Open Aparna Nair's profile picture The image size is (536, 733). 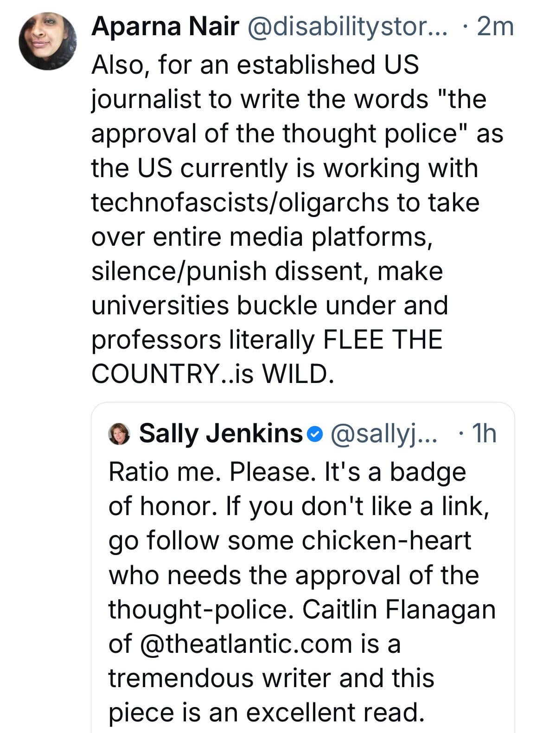47,41
